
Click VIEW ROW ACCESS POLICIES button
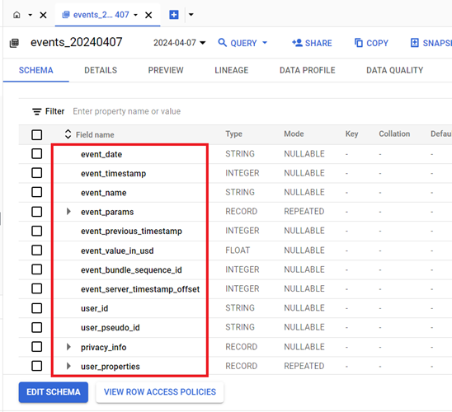(160, 392)
